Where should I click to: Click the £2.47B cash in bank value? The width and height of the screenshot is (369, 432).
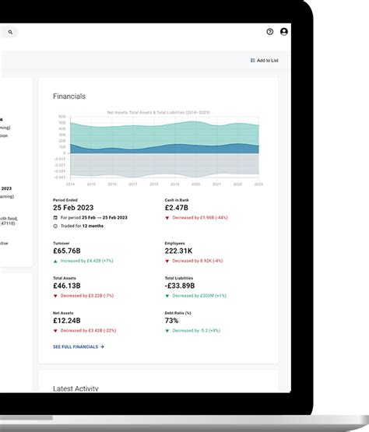(x=177, y=208)
